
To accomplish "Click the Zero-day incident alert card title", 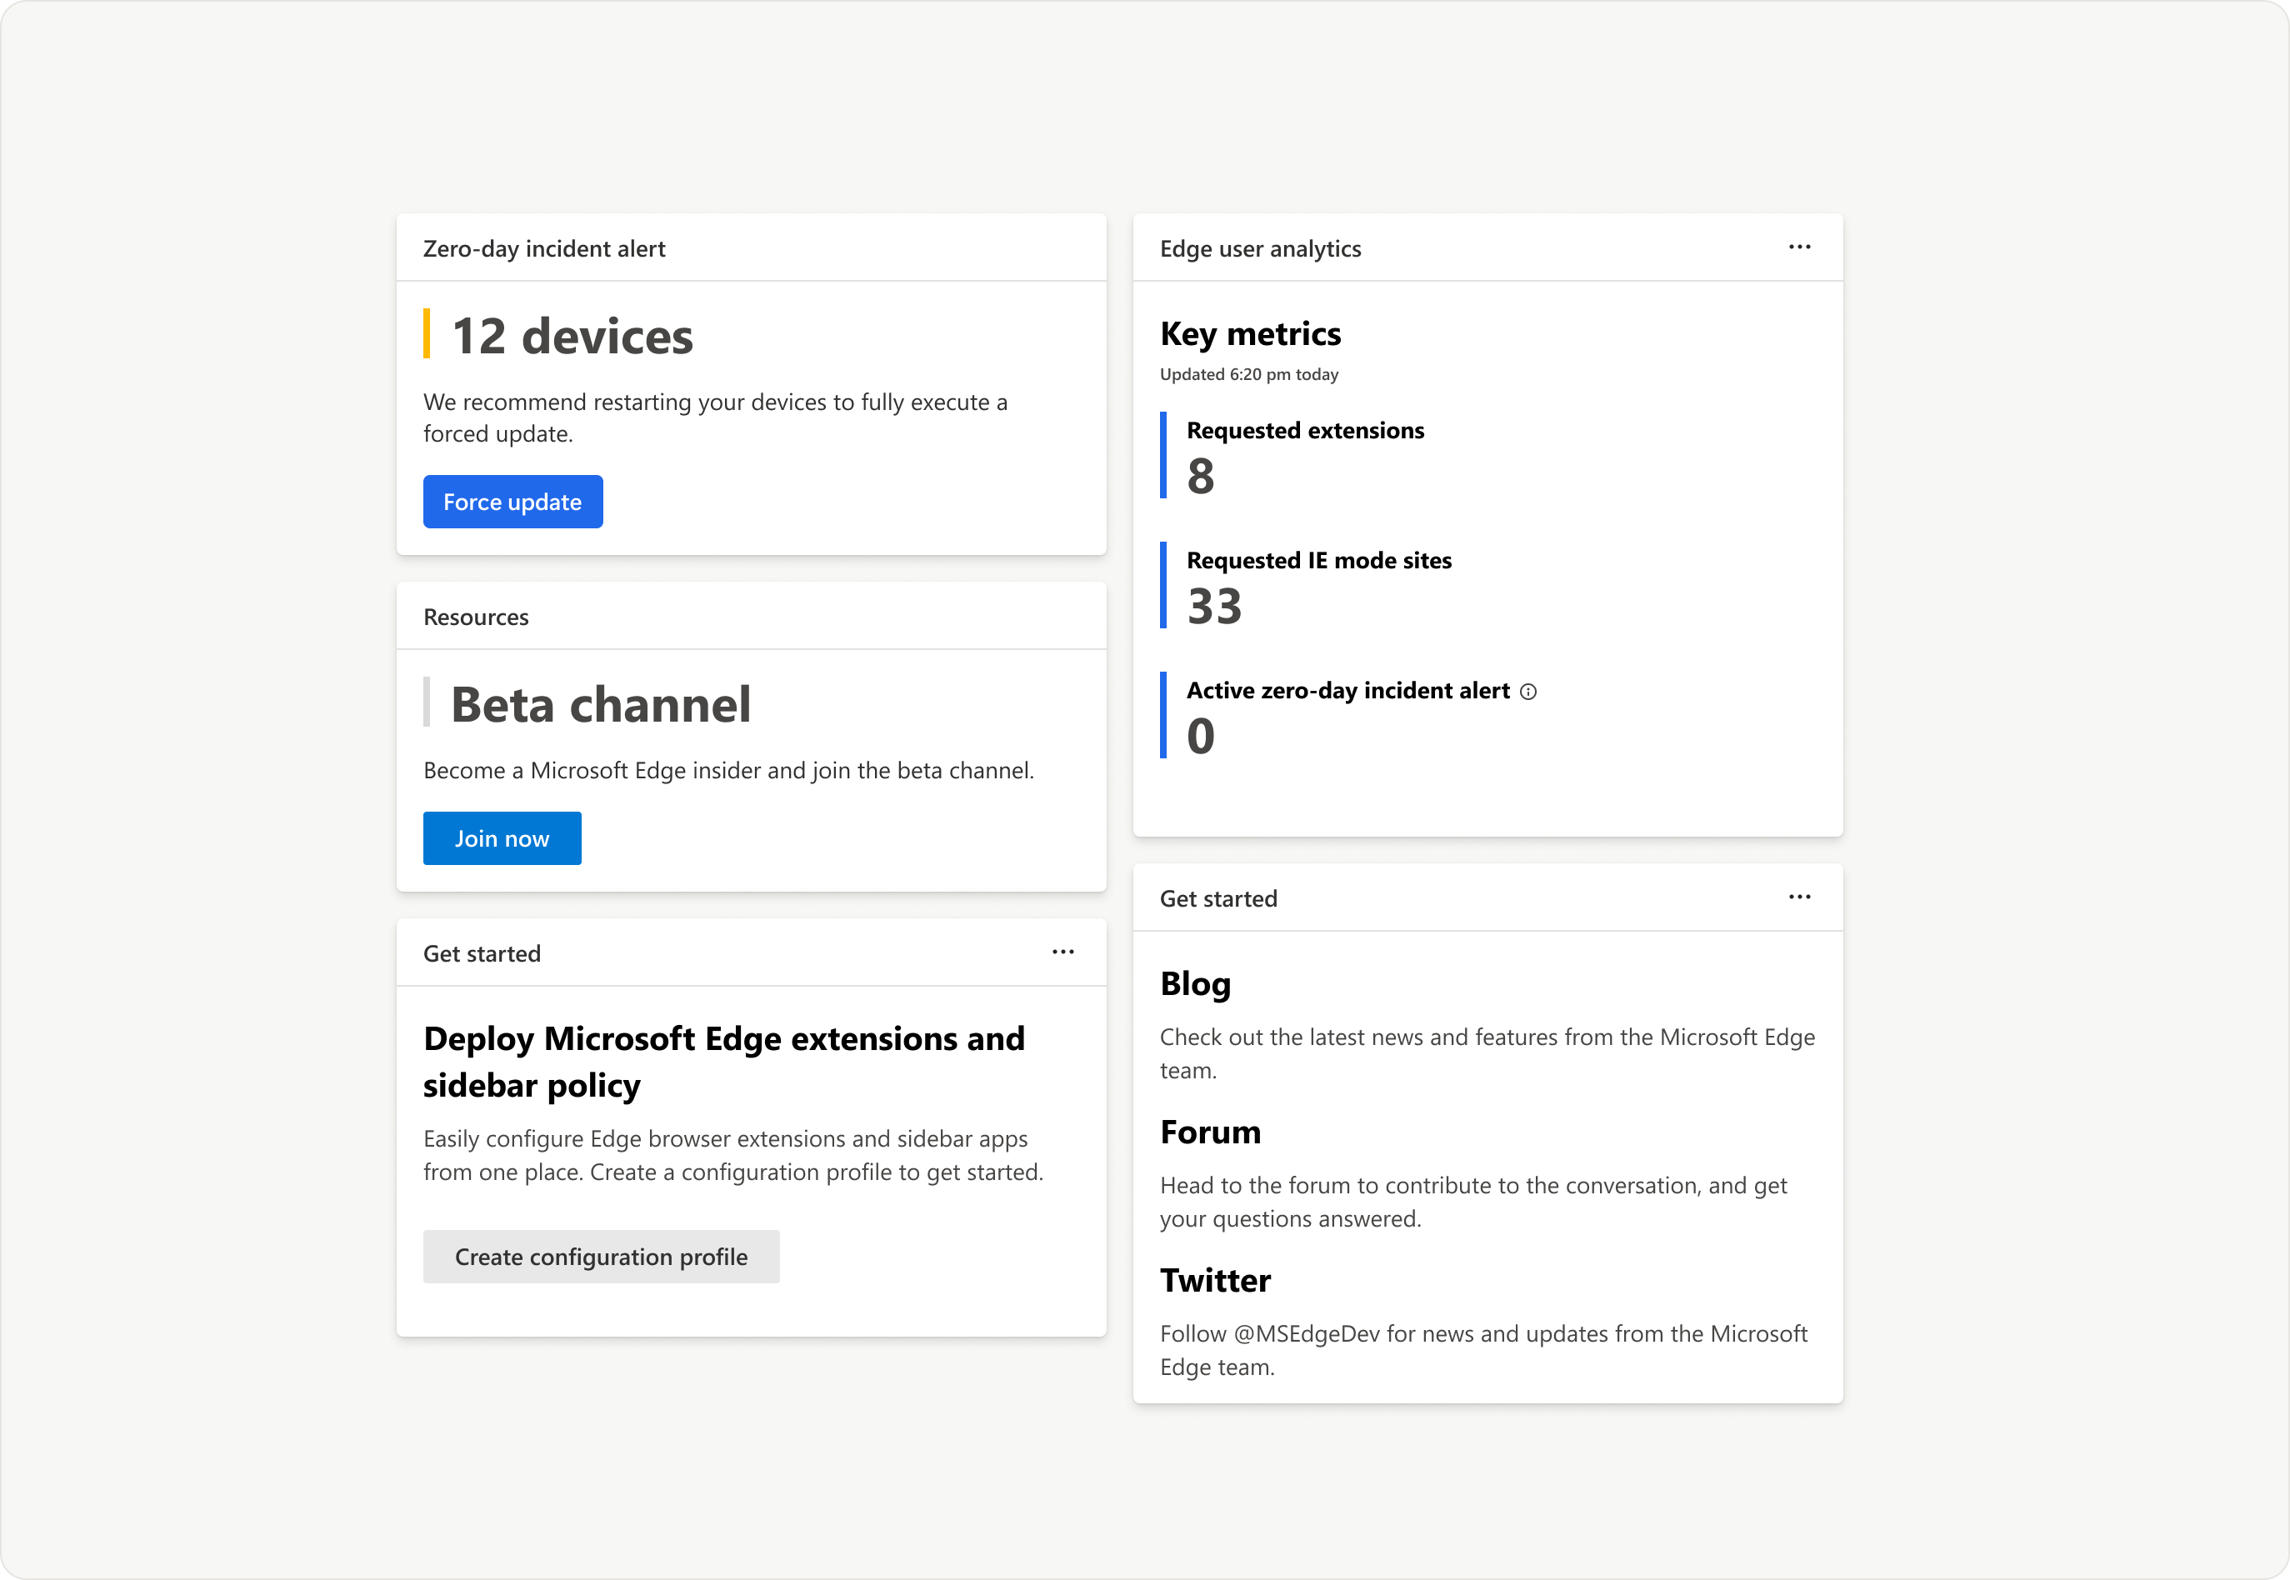I will coord(544,249).
